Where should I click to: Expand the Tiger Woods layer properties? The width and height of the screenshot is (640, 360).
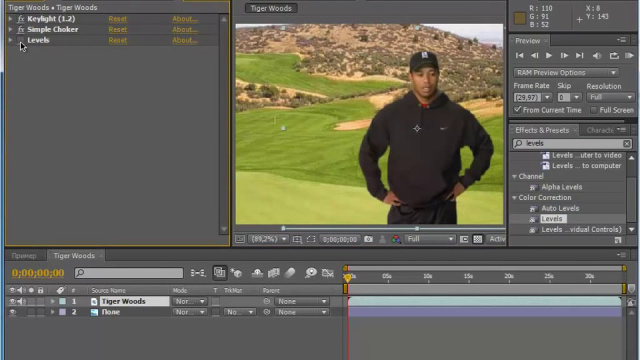pos(52,301)
